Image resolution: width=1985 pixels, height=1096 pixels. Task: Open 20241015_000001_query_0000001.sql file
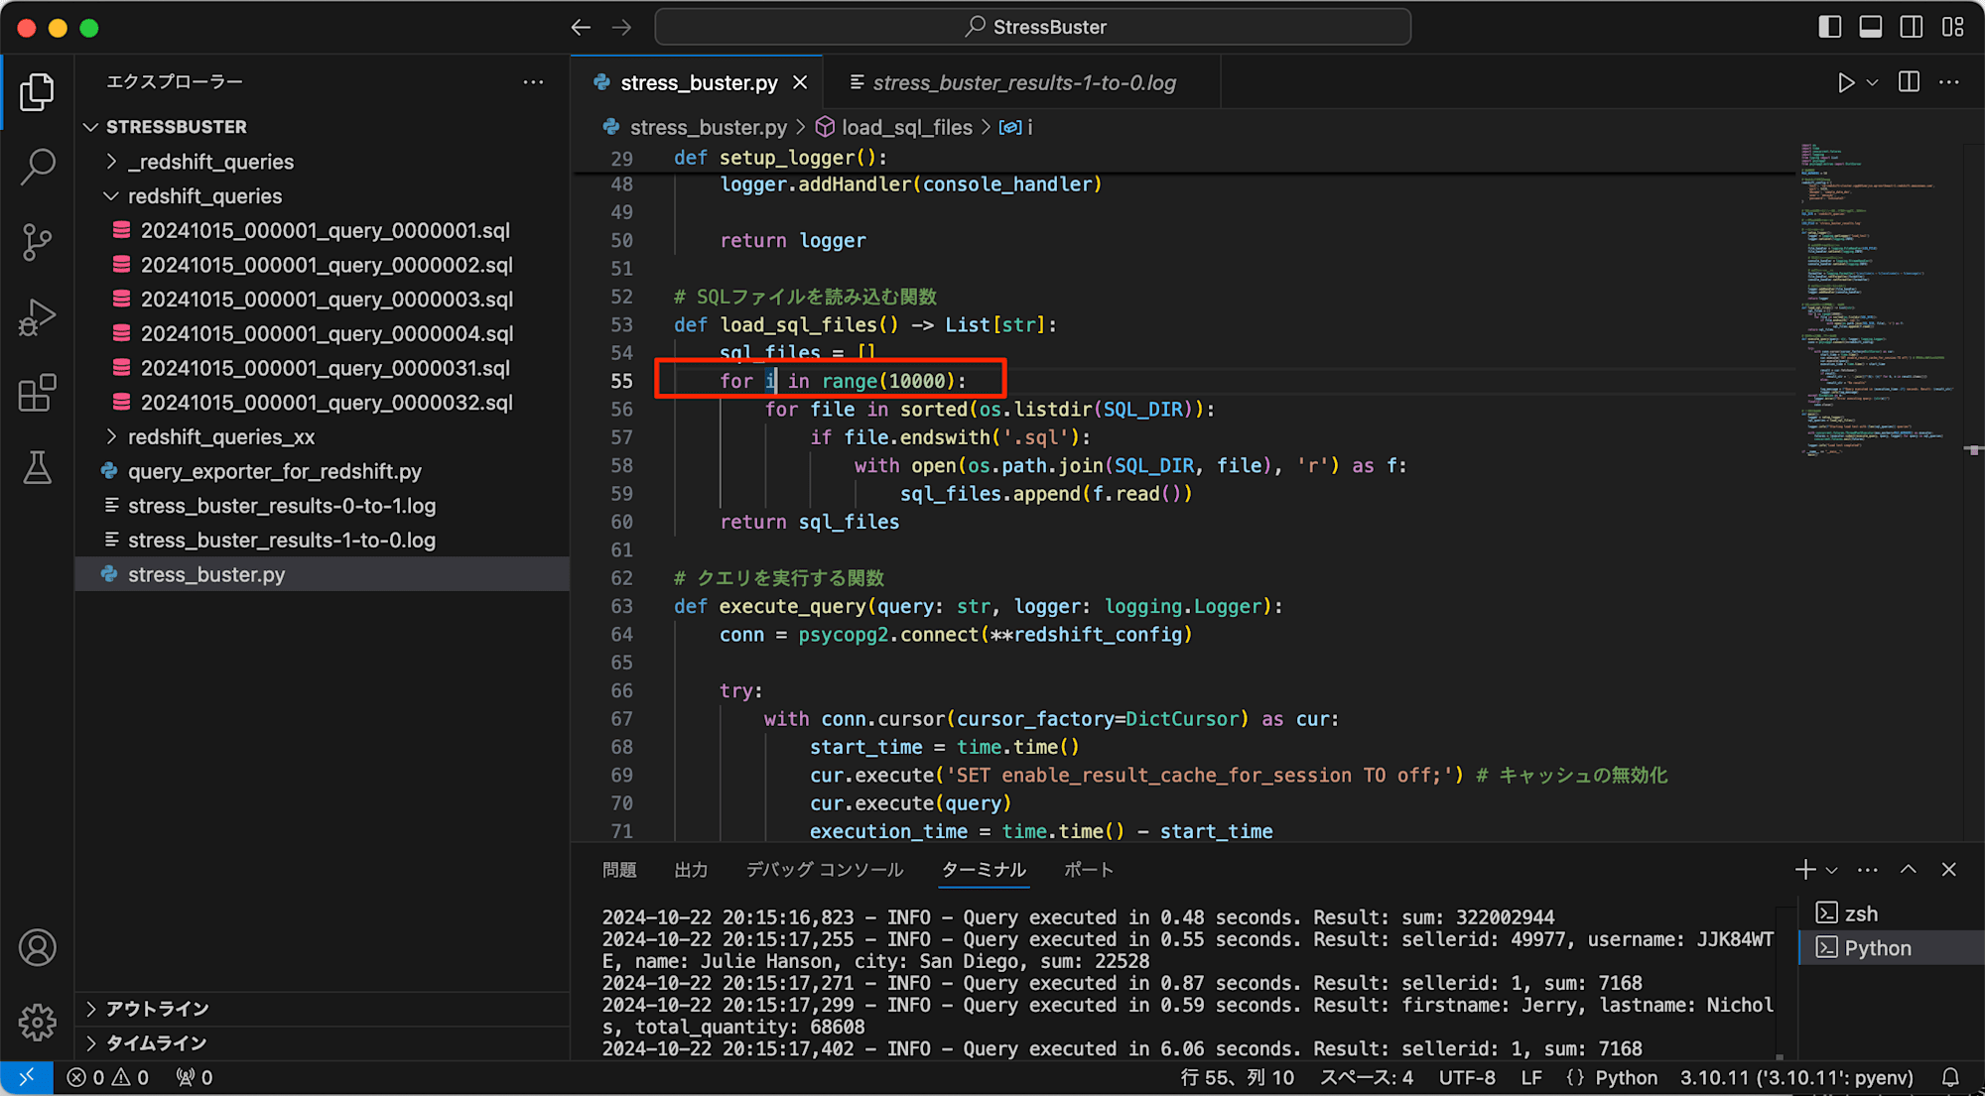[322, 230]
